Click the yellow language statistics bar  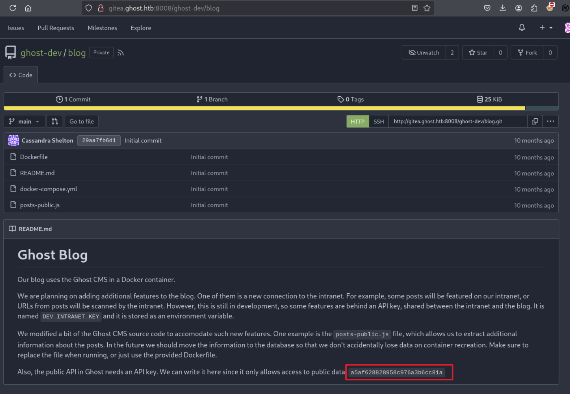(x=264, y=108)
